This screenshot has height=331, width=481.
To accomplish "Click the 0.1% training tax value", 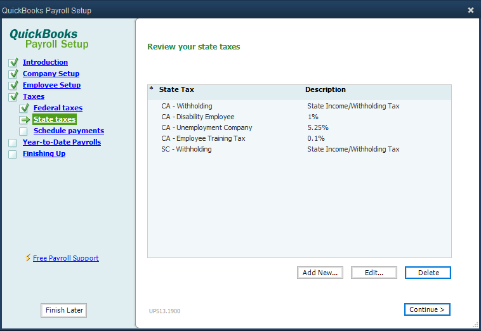I will point(316,138).
